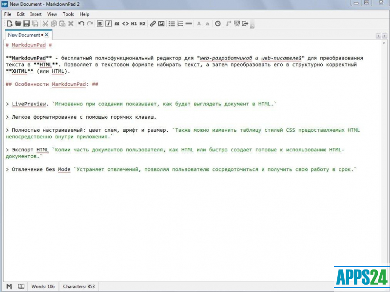Click the text 'Экспорт HTML'
This screenshot has width=390, height=292.
30,150
